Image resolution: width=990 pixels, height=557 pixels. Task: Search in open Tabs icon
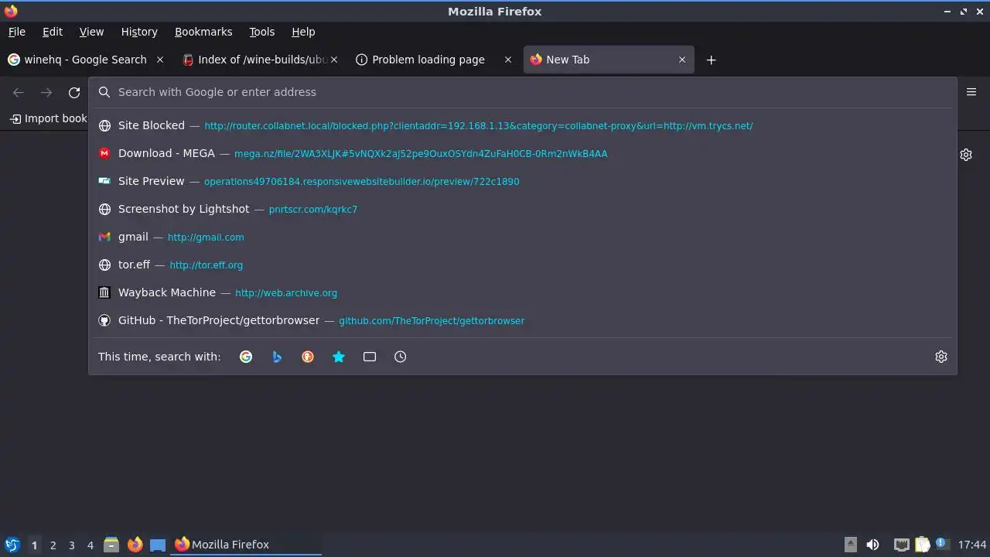[x=370, y=357]
